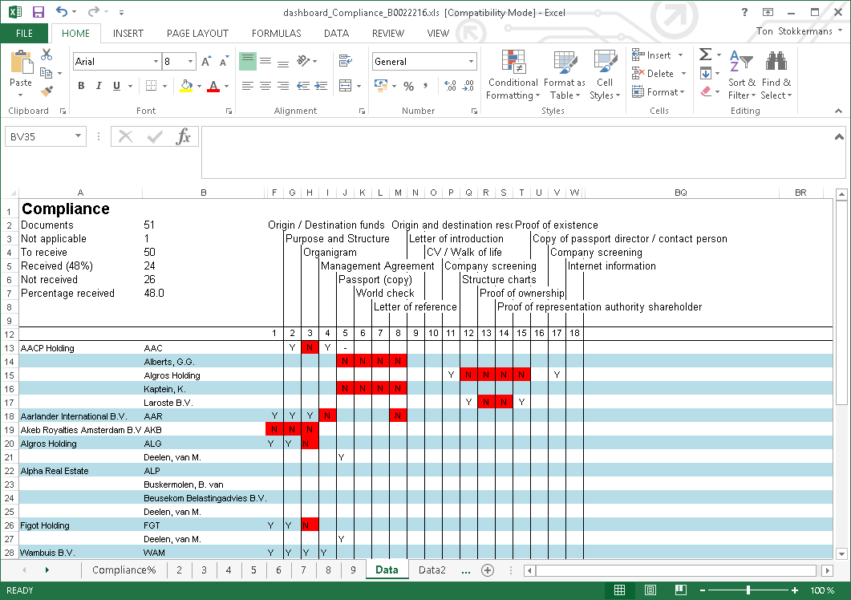Click the Accounting Number Format icon
Viewport: 851px width, 600px height.
[x=381, y=86]
